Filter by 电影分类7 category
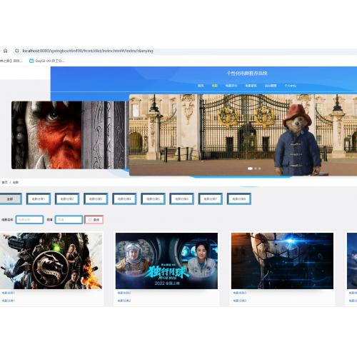357x357 pixels. coord(211,199)
